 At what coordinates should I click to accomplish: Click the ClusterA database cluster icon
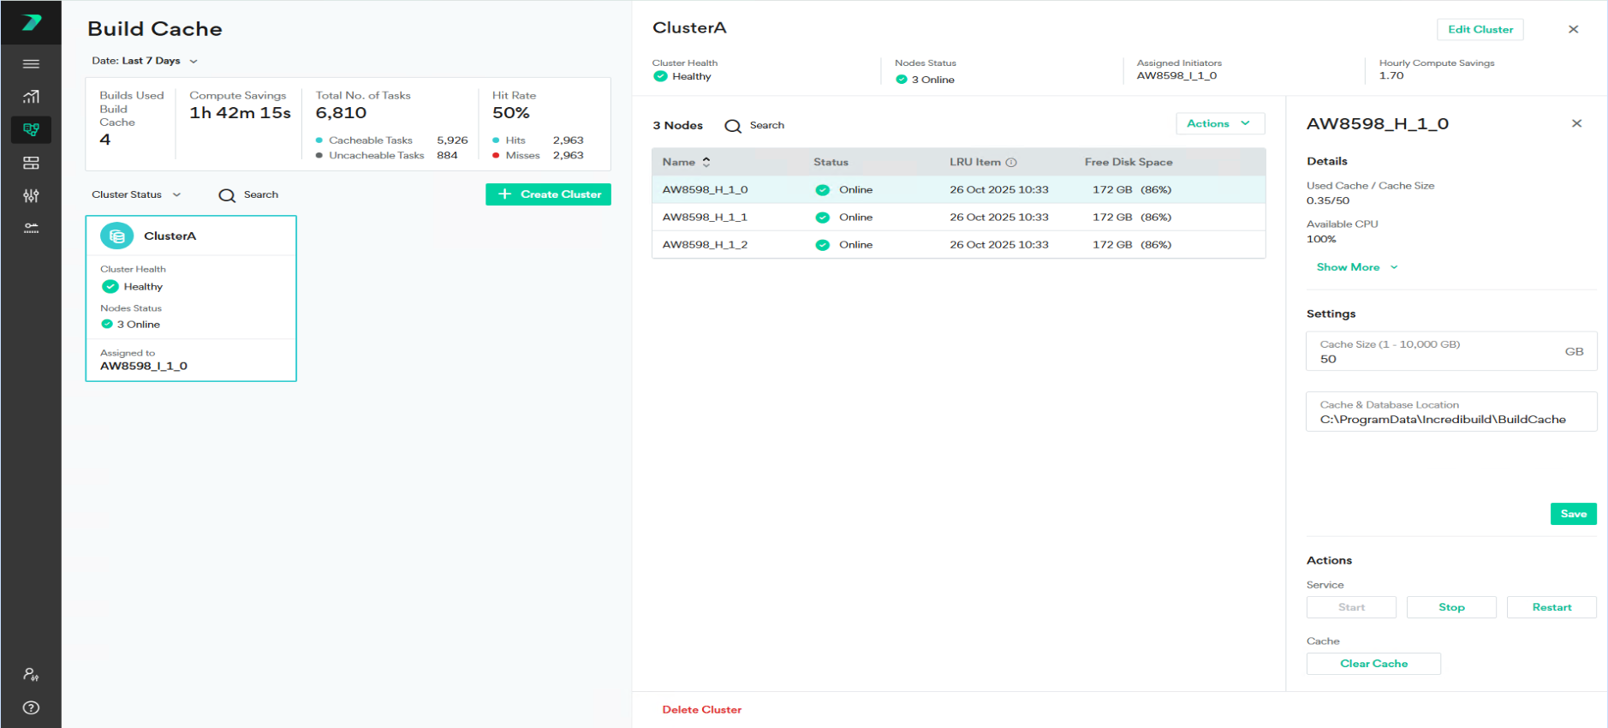point(117,236)
